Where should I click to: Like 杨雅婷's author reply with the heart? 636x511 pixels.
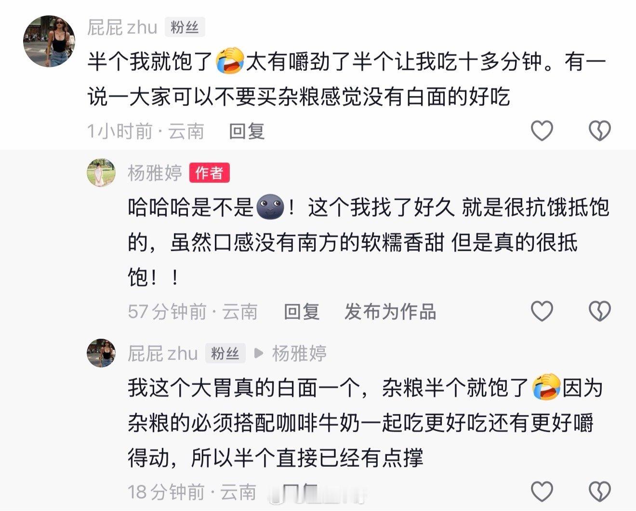(x=542, y=311)
